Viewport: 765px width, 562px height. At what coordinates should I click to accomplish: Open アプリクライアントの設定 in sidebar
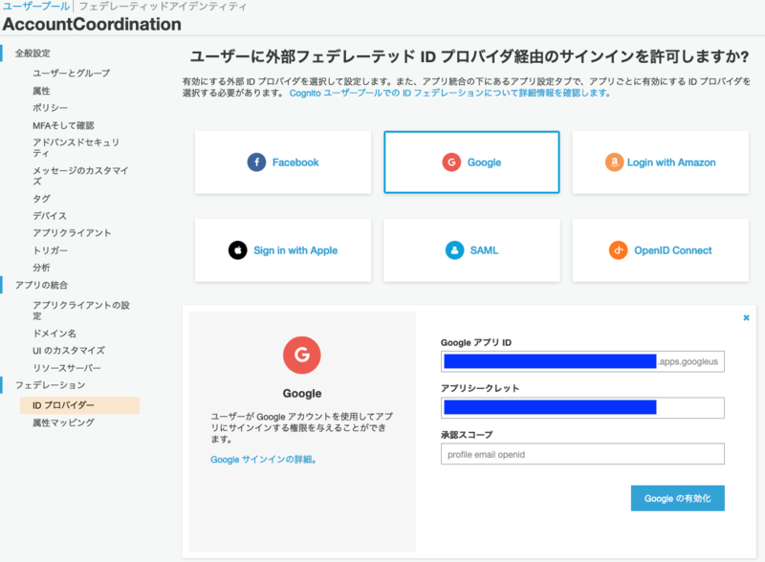81,311
